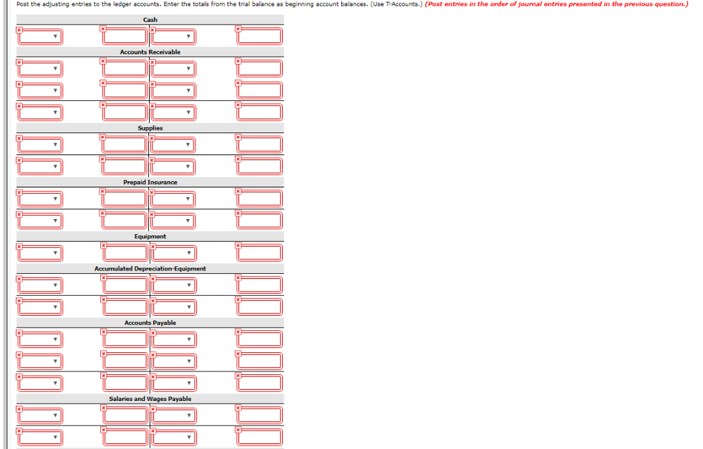The image size is (703, 449).
Task: Open Prepaid Insurance second-row credit dropdown
Action: point(173,220)
